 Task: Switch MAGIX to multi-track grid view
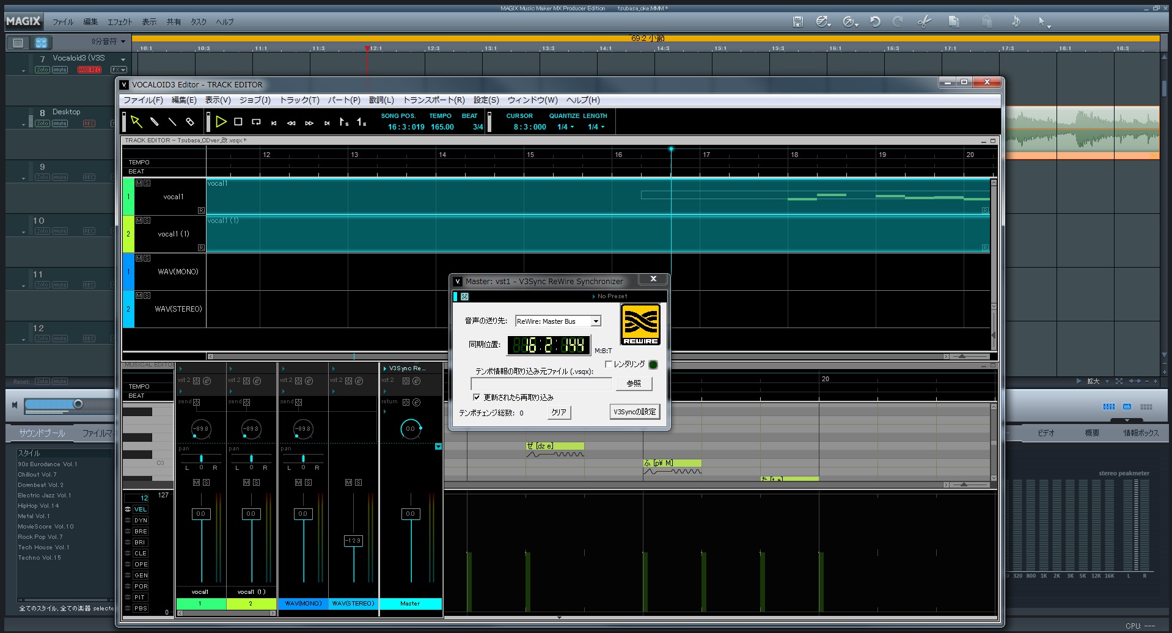[41, 43]
